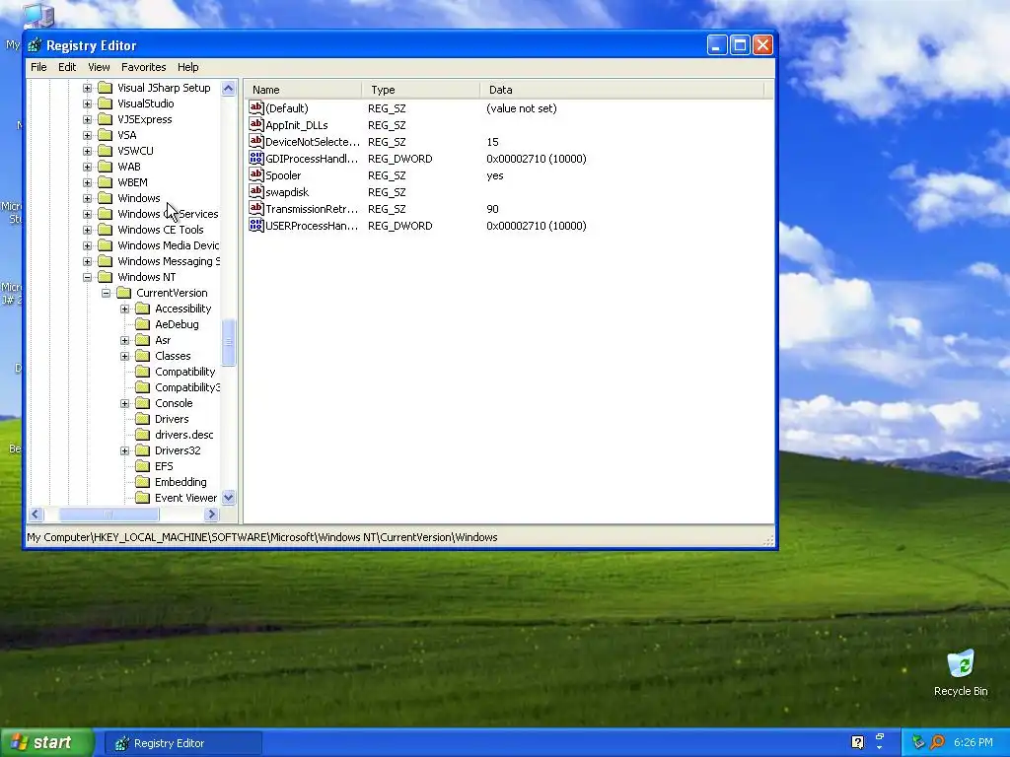Screen dimensions: 1010x757
Task: Collapse the CurrentVersion key
Action: click(x=106, y=293)
